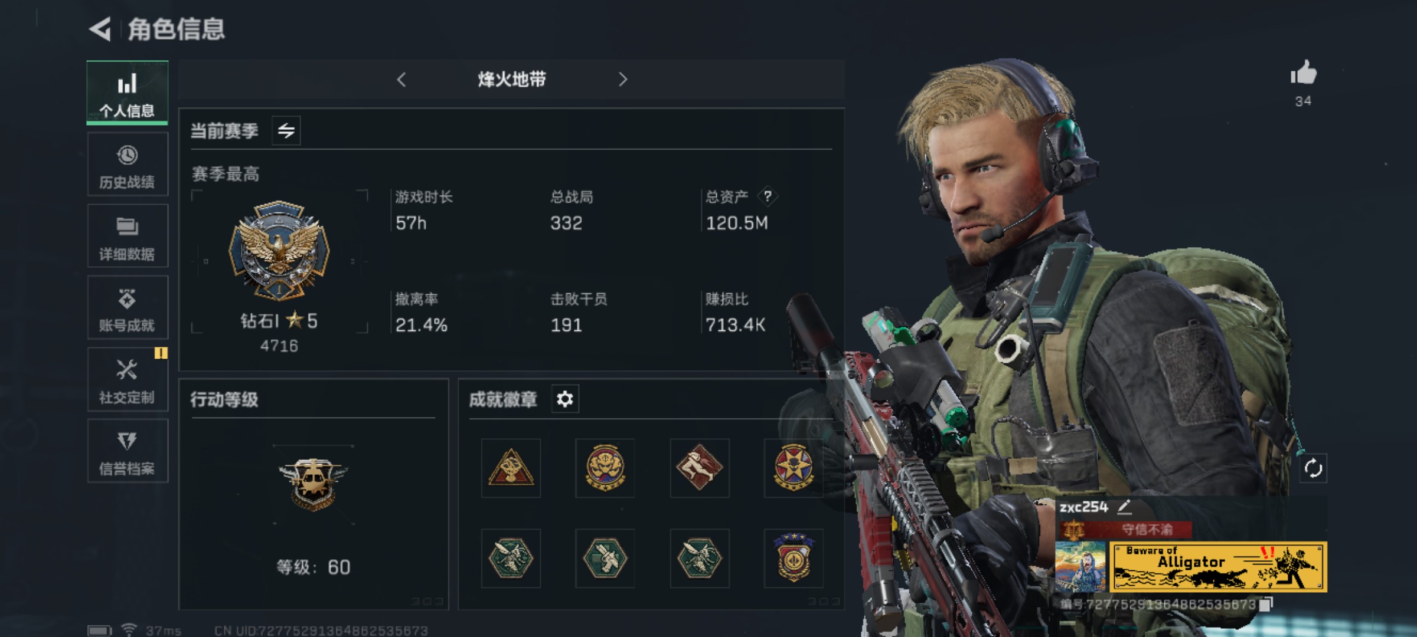The height and width of the screenshot is (637, 1417).
Task: Click the back arrow beside 角色信息
Action: pyautogui.click(x=100, y=28)
